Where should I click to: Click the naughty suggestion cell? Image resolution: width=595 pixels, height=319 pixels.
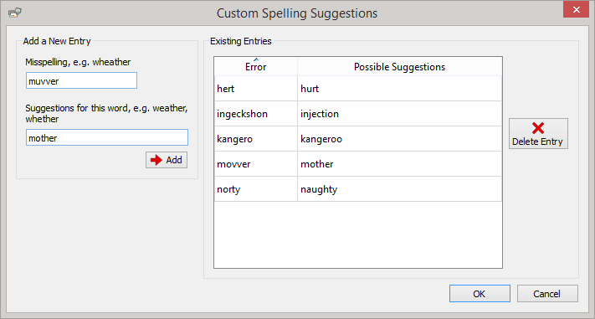(x=399, y=188)
